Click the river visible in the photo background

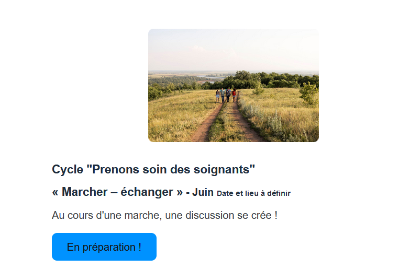pyautogui.click(x=212, y=77)
